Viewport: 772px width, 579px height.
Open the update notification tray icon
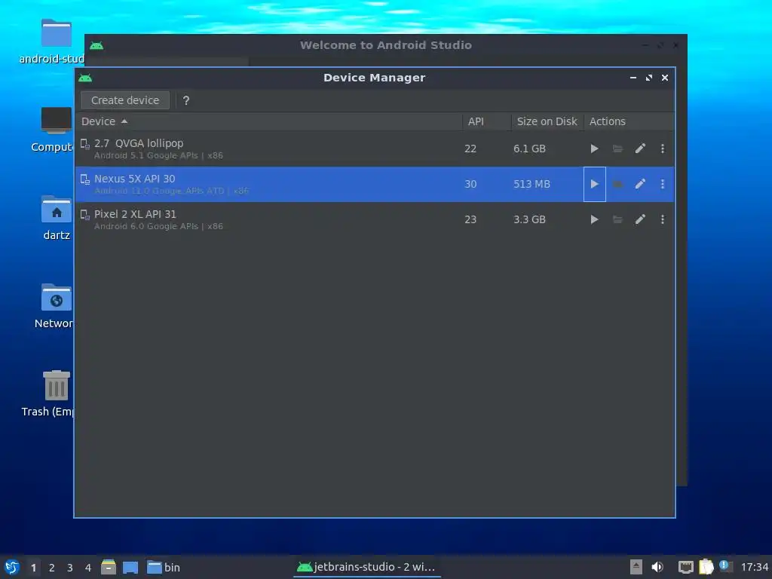[726, 566]
